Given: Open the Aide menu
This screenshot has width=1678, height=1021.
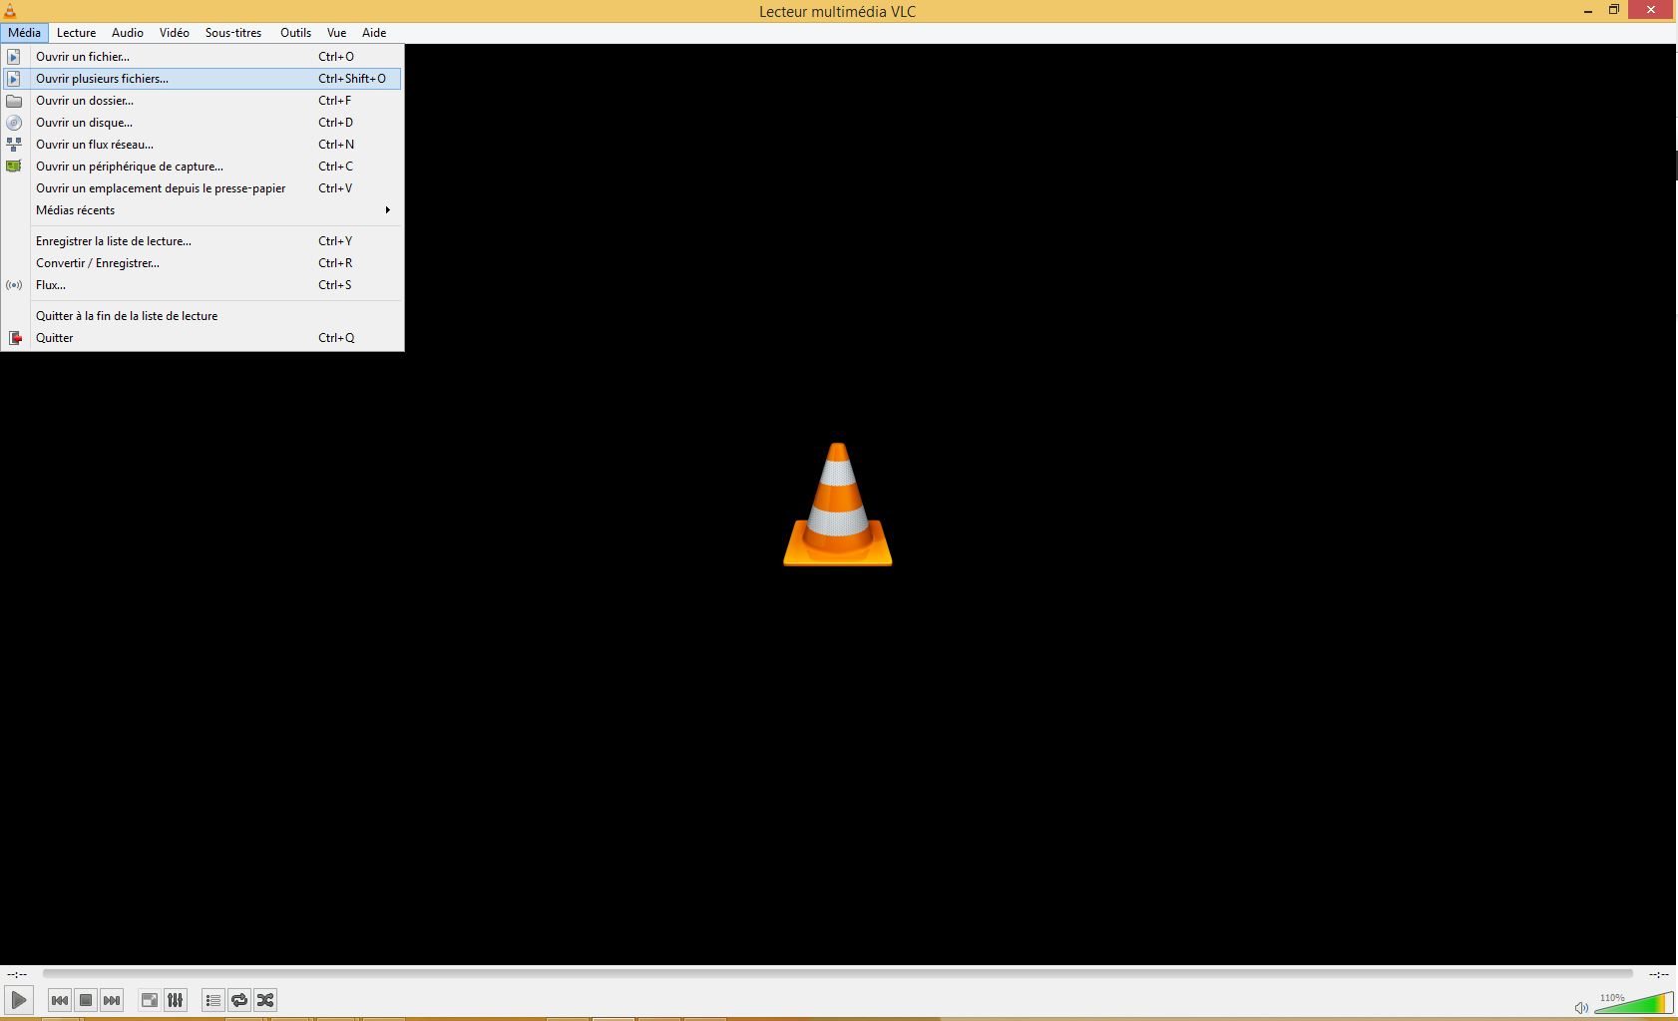Looking at the screenshot, I should tap(374, 33).
